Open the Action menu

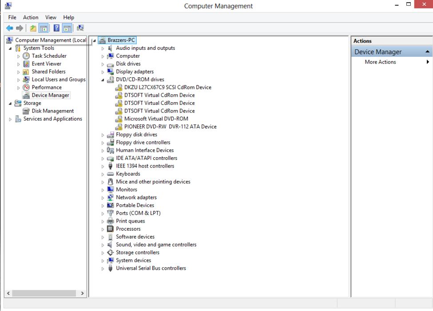31,17
